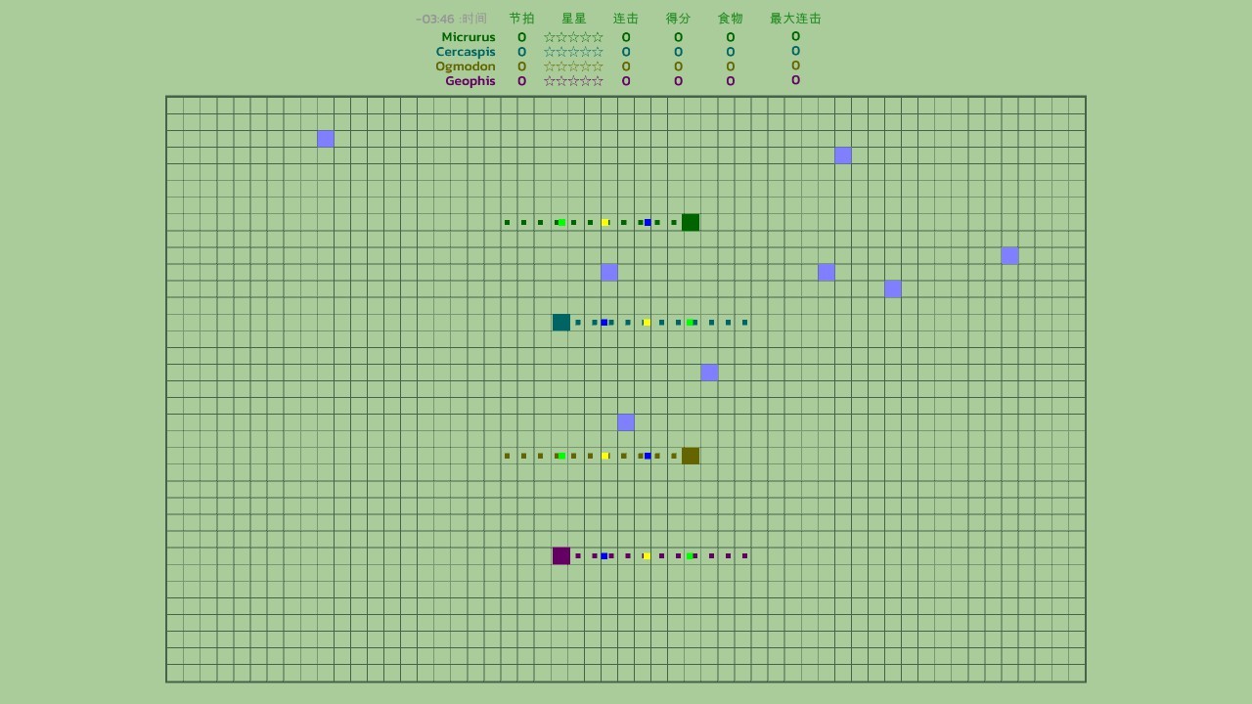
Task: Select the leftmost blue food block on the grid
Action: (x=326, y=139)
